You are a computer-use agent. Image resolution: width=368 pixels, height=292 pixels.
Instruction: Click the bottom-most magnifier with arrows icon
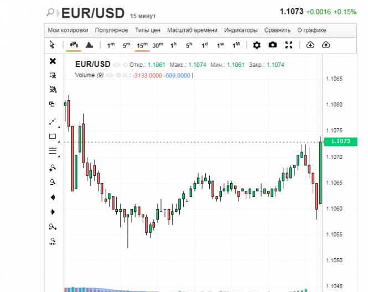click(x=53, y=241)
